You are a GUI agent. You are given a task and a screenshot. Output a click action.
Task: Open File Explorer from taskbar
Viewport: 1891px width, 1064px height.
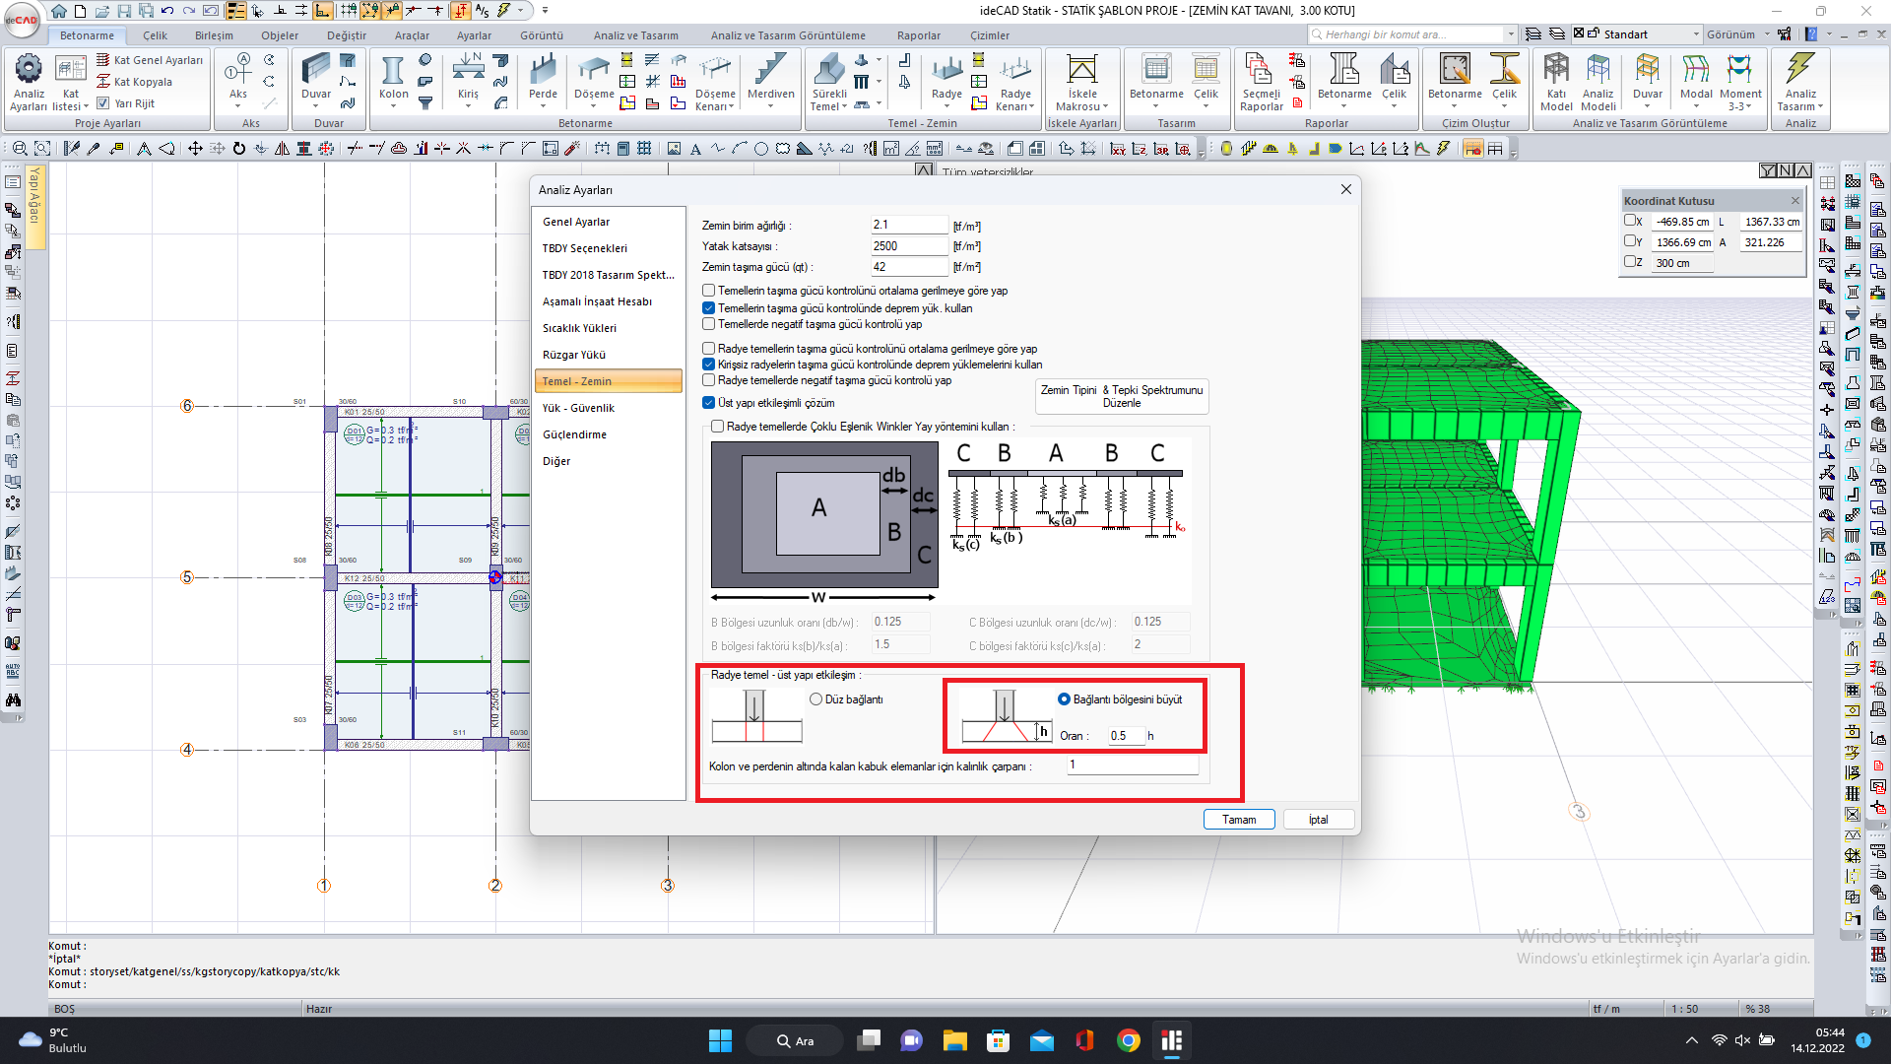pos(954,1040)
